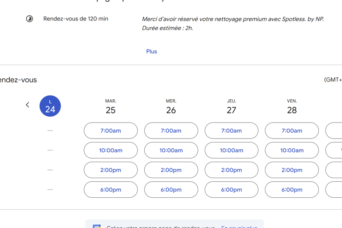Image resolution: width=342 pixels, height=228 pixels.
Task: Book the 10:00am slot on Tuesday 25
Action: pos(110,150)
